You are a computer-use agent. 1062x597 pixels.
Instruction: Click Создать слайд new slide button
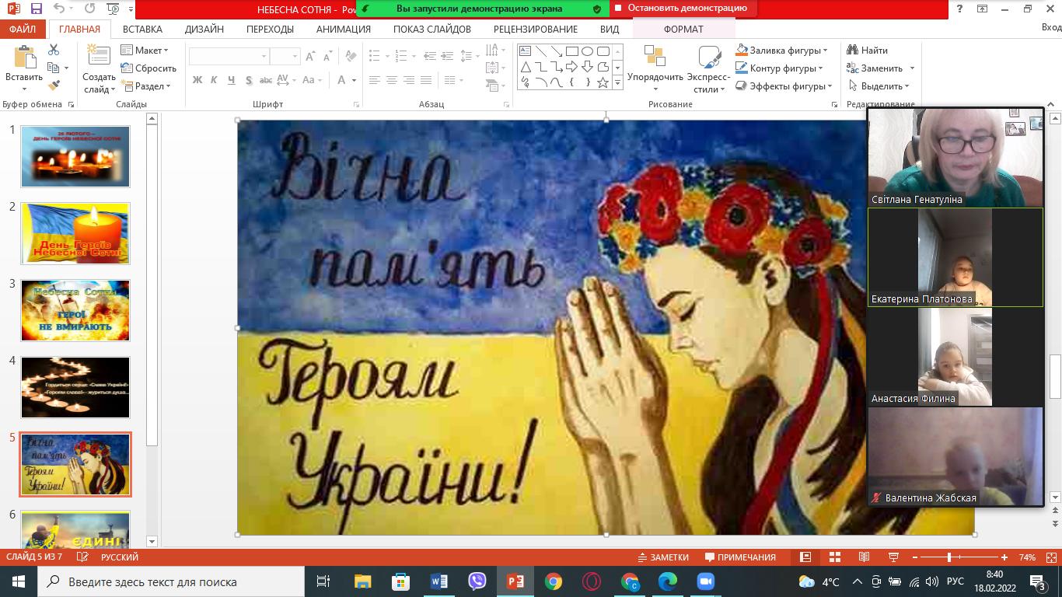(99, 68)
